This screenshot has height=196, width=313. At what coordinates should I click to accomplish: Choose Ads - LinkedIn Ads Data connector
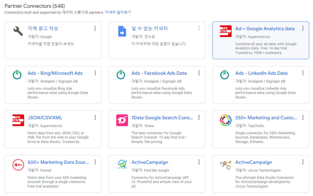pos(262,73)
